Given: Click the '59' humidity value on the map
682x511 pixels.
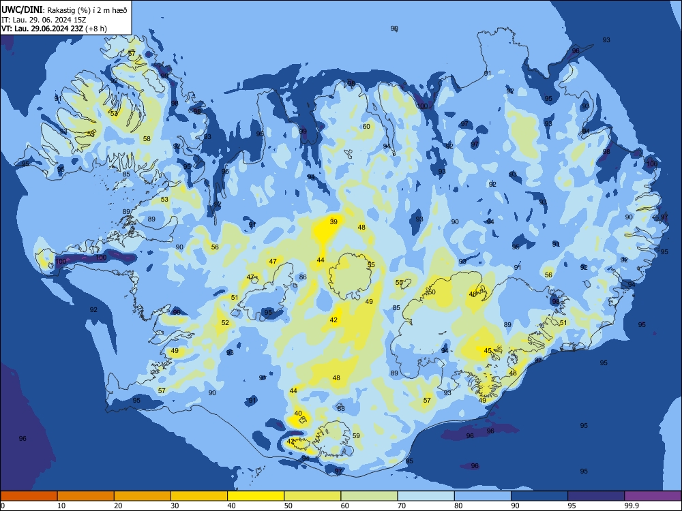Looking at the screenshot, I should tap(356, 436).
